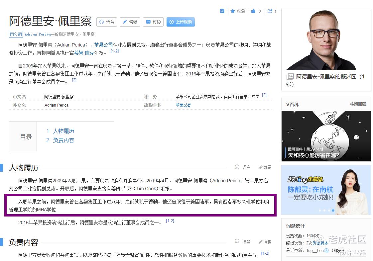The image size is (373, 261).
Task: Click the headphone 语音 icon in 人物履历 section
Action: (237, 167)
